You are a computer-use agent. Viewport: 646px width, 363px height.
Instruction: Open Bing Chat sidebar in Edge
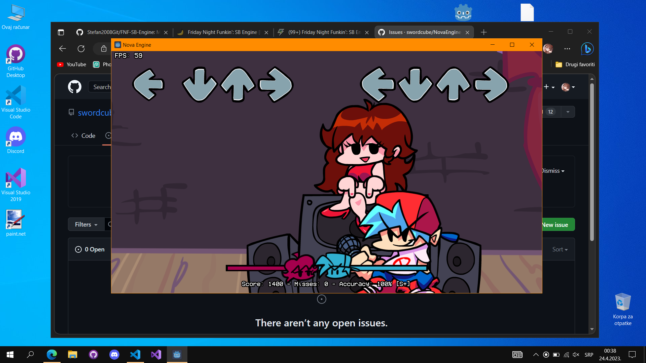587,49
